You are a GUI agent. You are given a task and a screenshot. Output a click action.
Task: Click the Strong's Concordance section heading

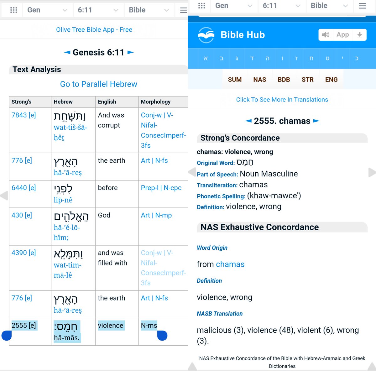(x=240, y=138)
